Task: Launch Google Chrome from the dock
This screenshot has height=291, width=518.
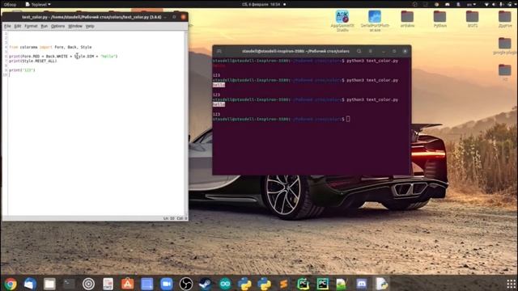Action: click(11, 284)
